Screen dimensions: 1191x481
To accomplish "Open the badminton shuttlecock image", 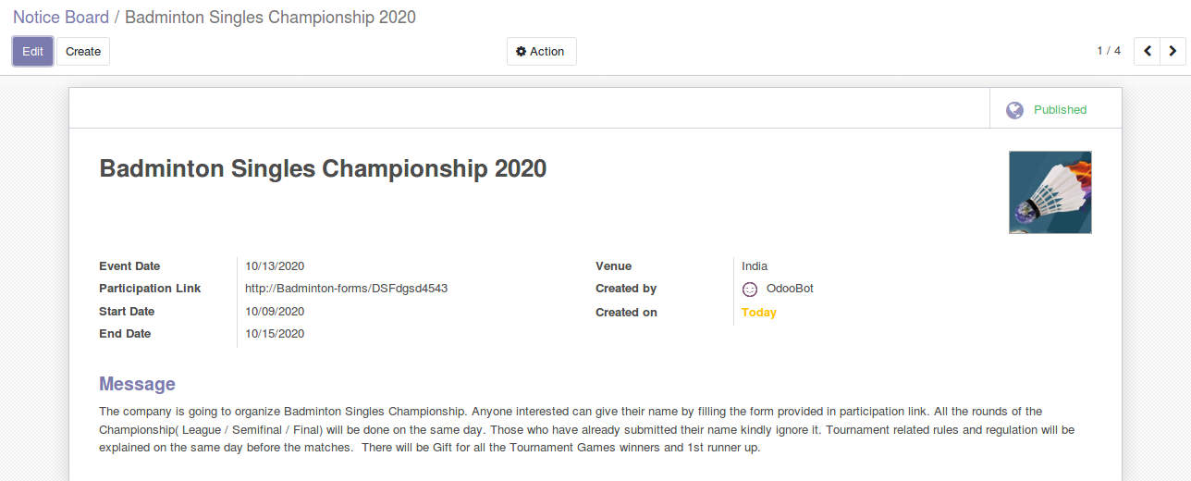I will tap(1050, 192).
